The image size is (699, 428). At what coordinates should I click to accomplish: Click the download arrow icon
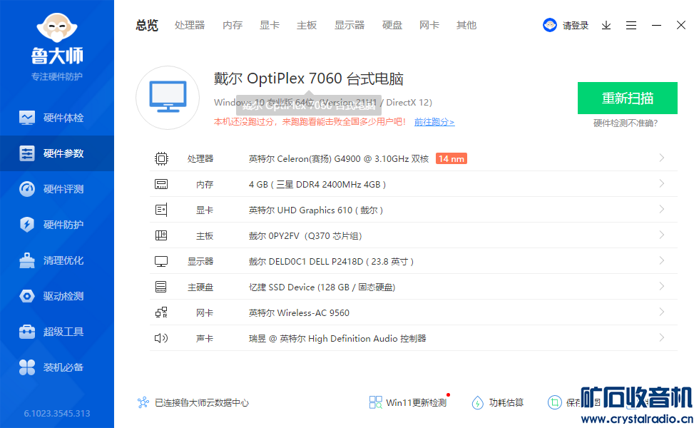point(606,26)
